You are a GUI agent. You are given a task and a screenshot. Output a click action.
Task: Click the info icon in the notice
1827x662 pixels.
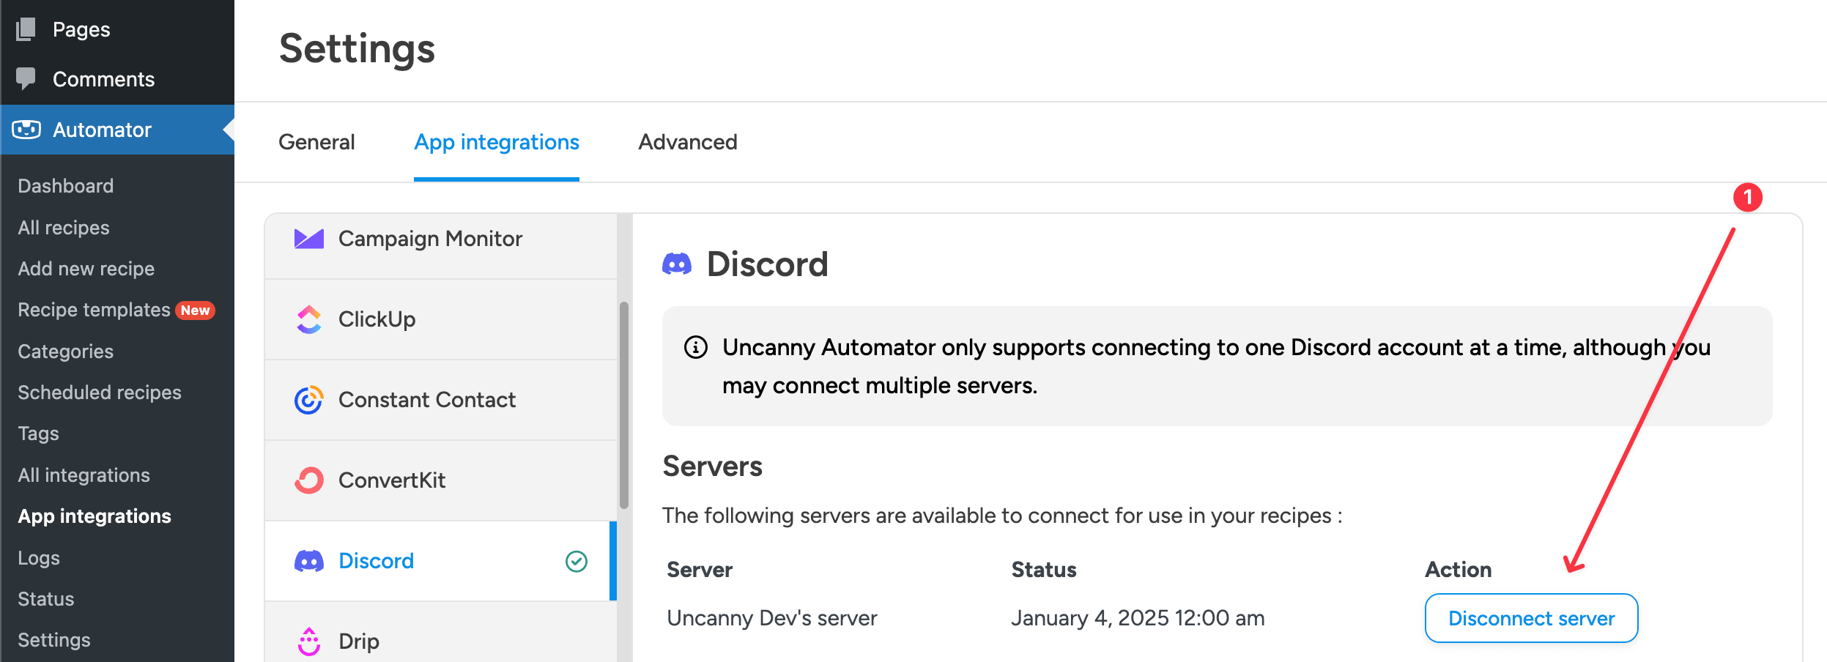point(695,347)
